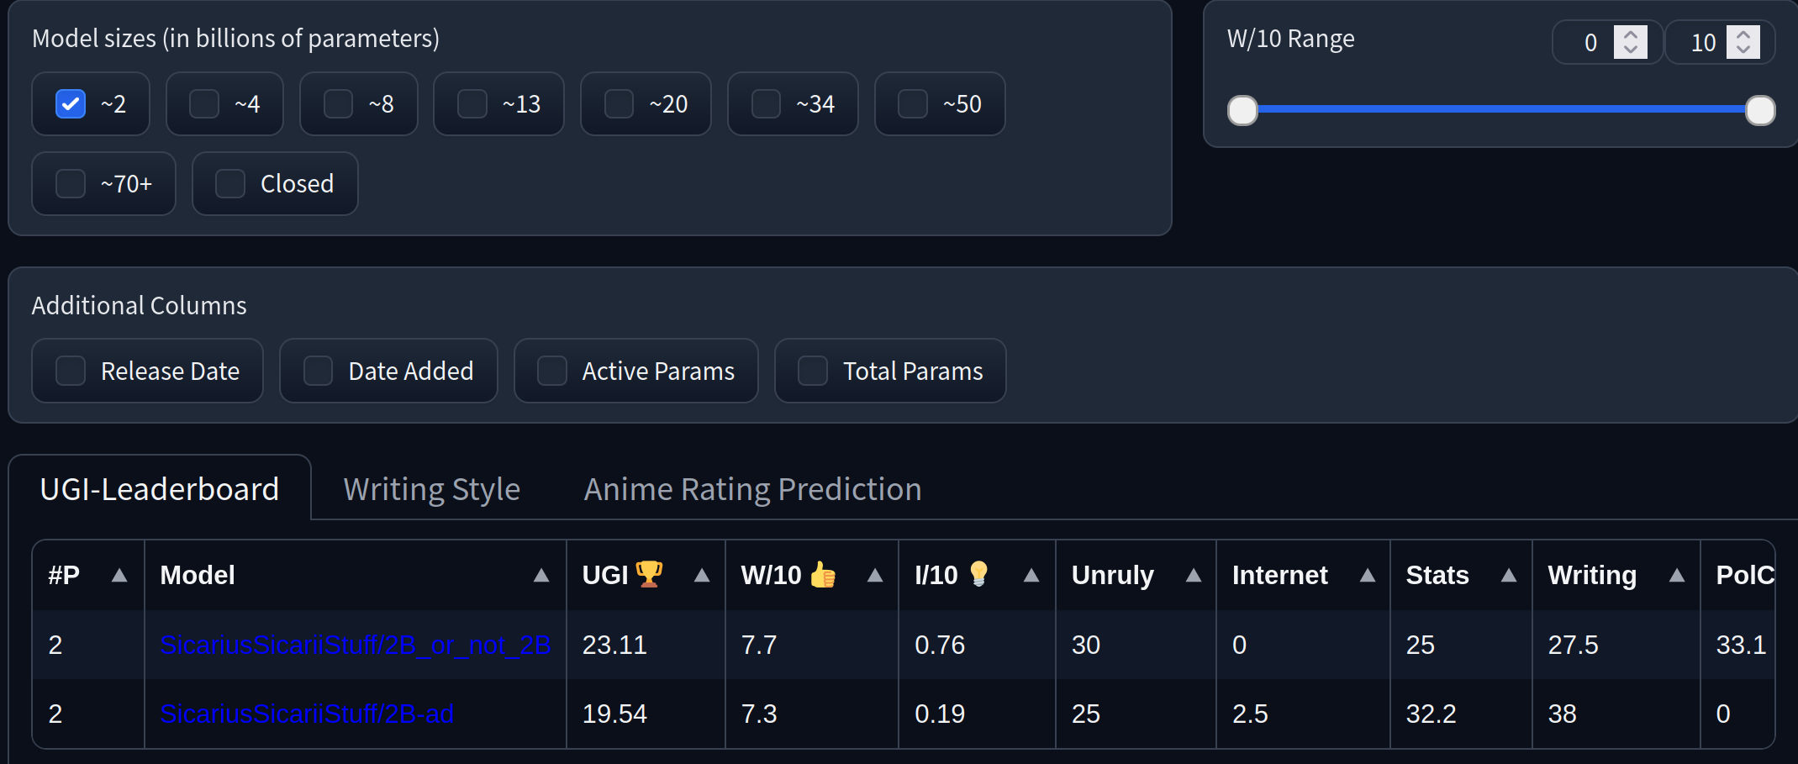
Task: Enable the Closed models checkbox
Action: click(x=230, y=184)
